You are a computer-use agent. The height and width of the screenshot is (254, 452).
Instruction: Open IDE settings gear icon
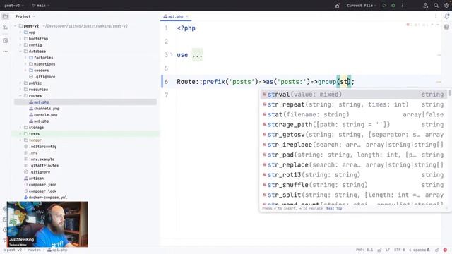[446, 5]
